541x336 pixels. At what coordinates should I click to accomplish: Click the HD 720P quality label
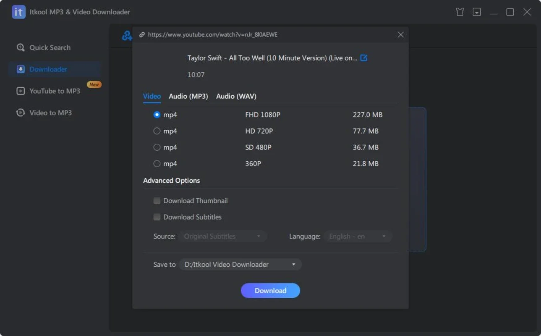point(259,131)
